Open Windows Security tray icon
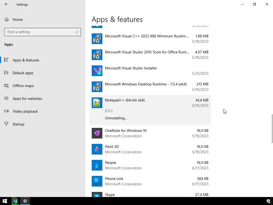 [268, 201]
